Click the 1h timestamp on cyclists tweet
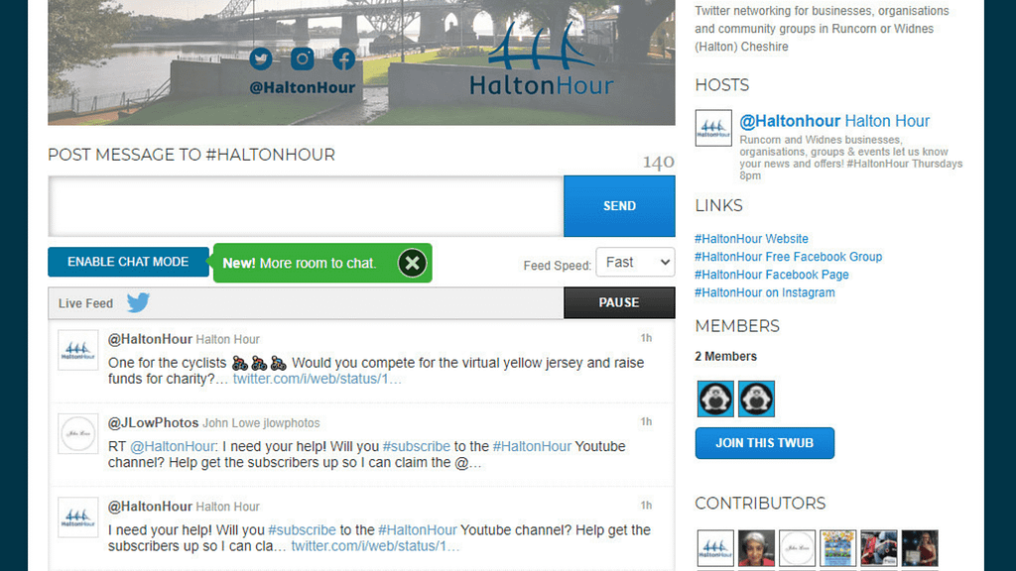 click(x=646, y=338)
